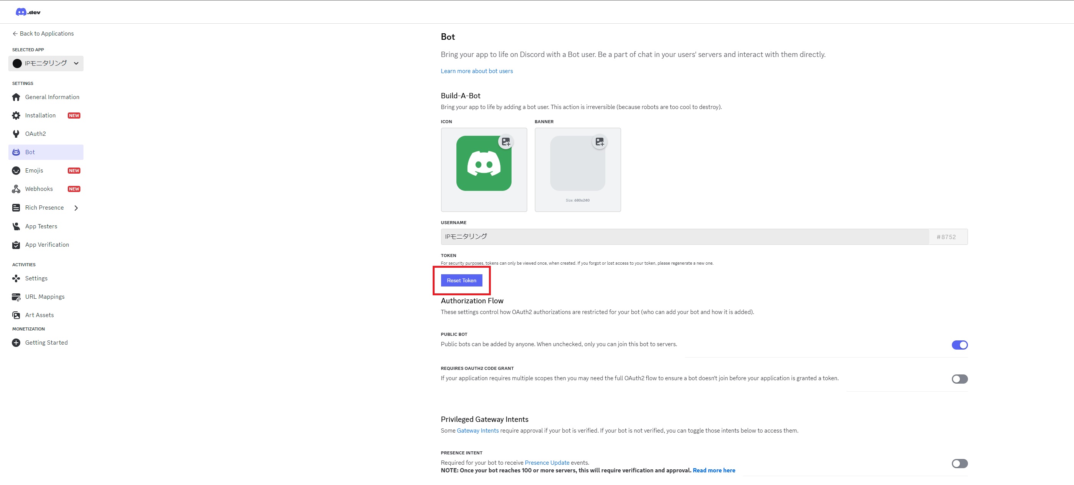Viewport: 1074px width, 485px height.
Task: Click the Reset Token button
Action: tap(461, 280)
